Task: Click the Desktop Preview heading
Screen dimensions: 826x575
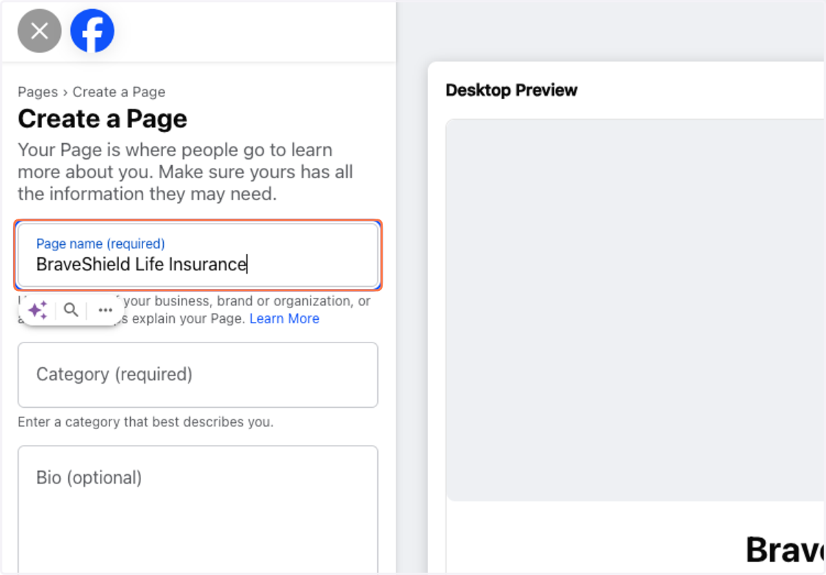Action: pyautogui.click(x=511, y=90)
